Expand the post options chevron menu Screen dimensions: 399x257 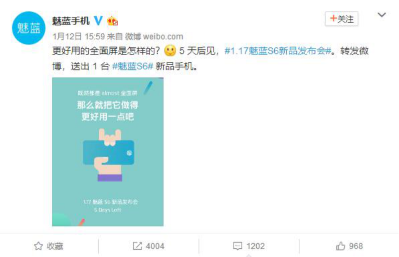pos(381,14)
